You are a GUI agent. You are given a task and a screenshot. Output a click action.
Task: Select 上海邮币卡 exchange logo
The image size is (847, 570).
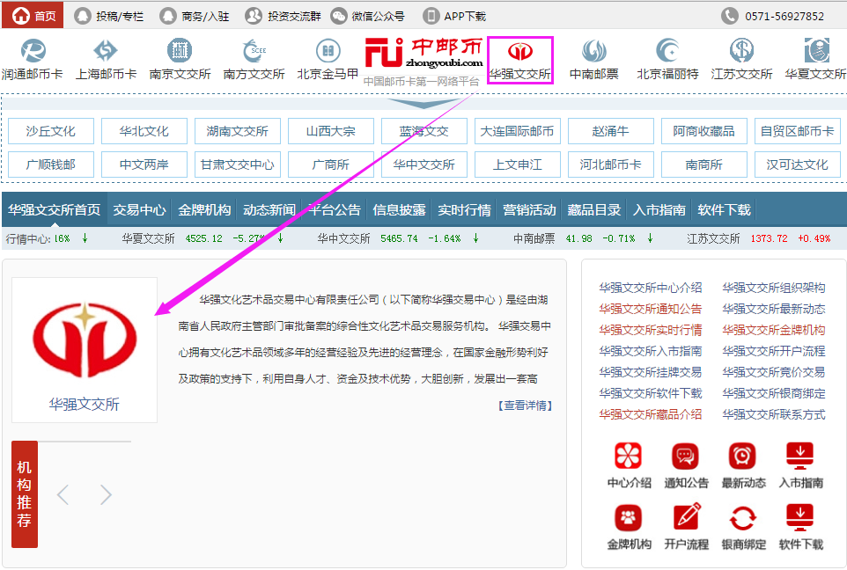click(x=106, y=51)
